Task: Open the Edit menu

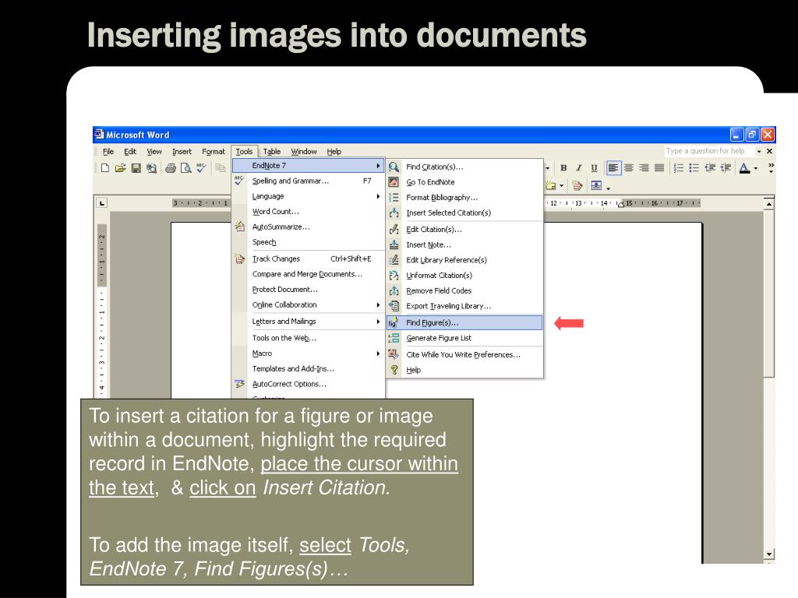Action: tap(130, 152)
